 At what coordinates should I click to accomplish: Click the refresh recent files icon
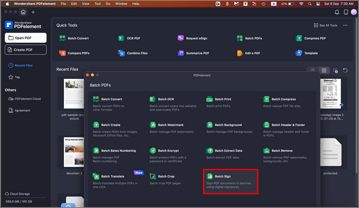pos(345,70)
